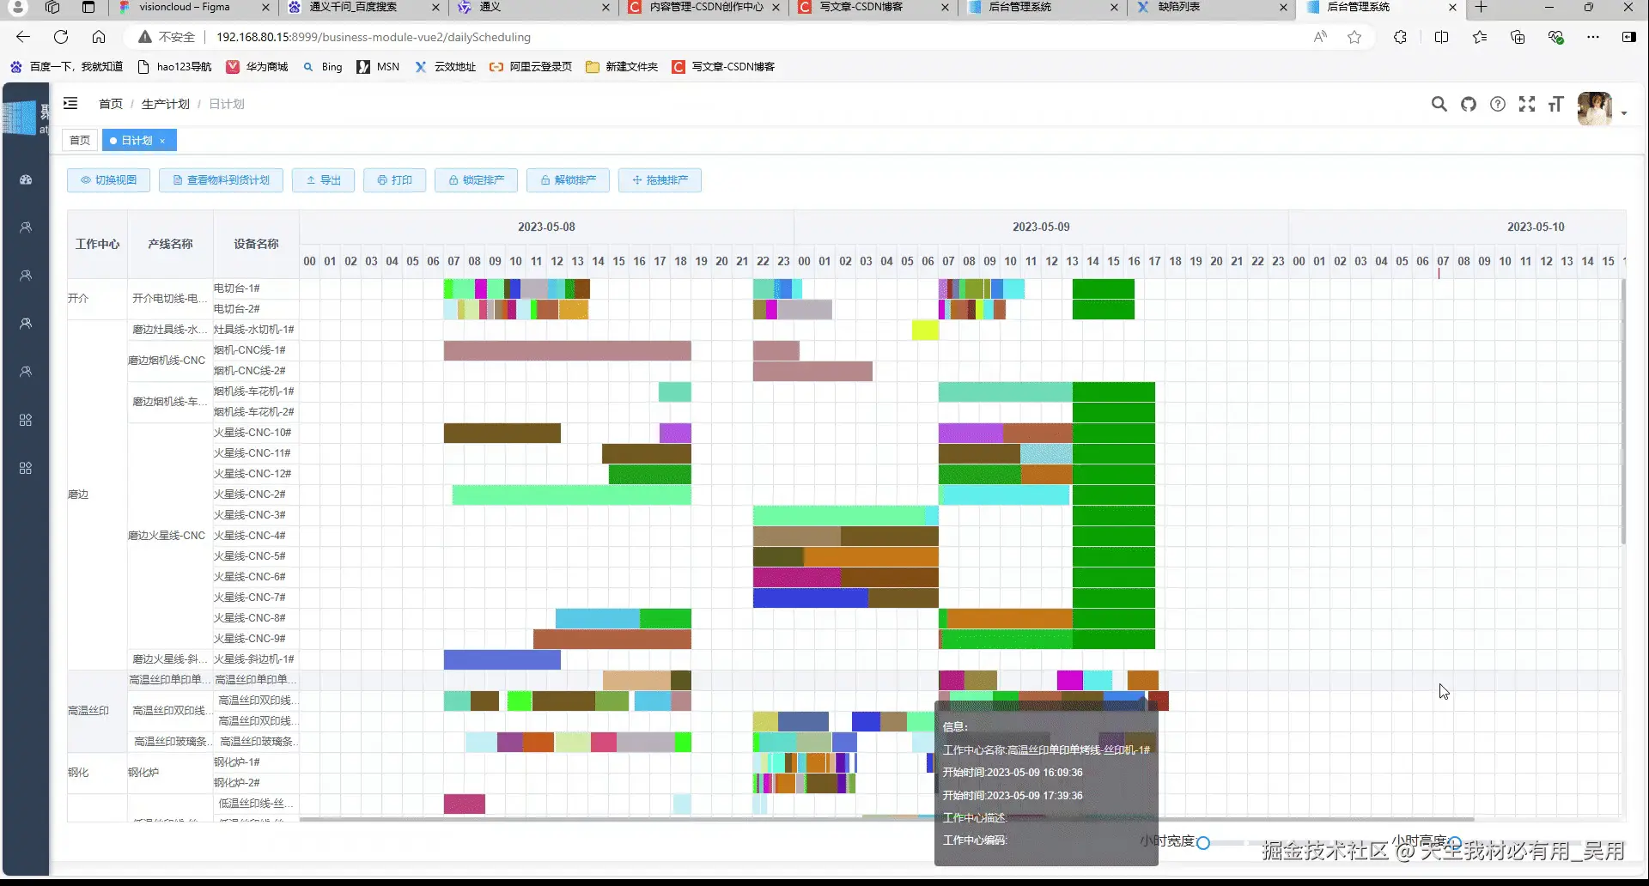Open the 华为商城 bookmark
1649x886 pixels.
click(x=258, y=66)
